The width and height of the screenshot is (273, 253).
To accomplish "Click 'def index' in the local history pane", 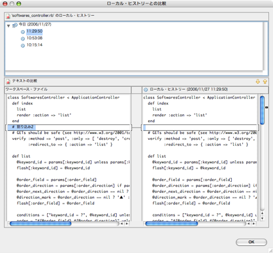I will (158, 103).
